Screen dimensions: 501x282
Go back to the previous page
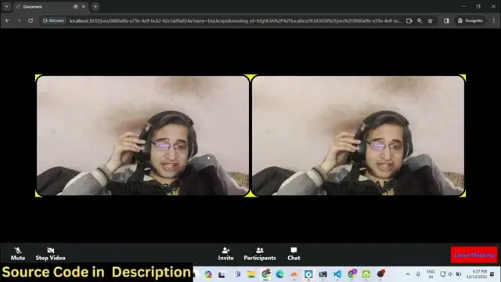[x=7, y=20]
